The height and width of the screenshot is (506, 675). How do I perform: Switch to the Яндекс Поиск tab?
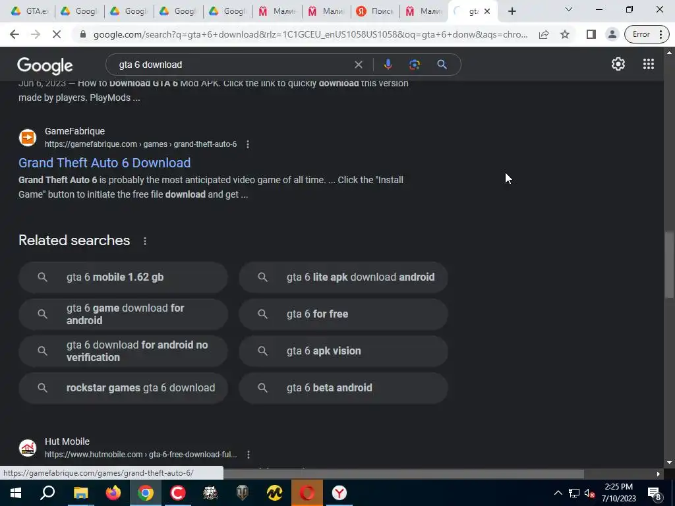pos(375,11)
